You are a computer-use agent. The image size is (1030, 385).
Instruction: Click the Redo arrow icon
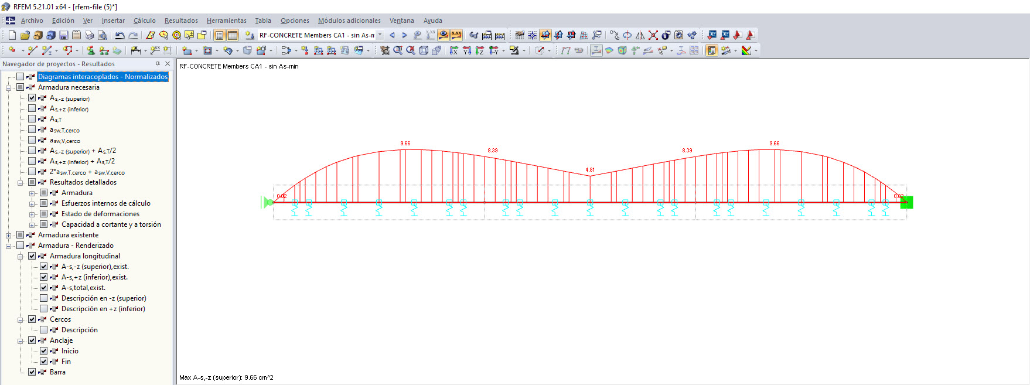pos(133,35)
